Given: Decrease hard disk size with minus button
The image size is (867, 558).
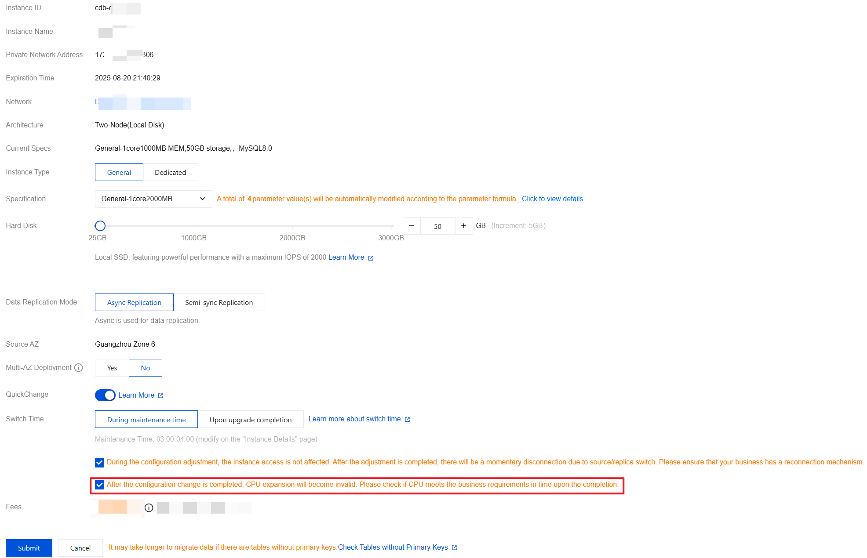Looking at the screenshot, I should pos(412,226).
